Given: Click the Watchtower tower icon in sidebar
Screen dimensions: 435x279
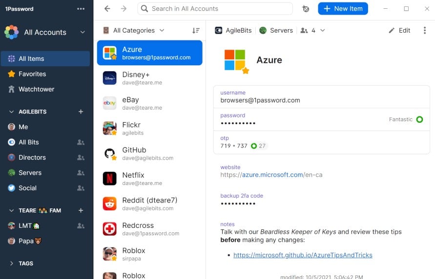Looking at the screenshot, I should [11, 89].
